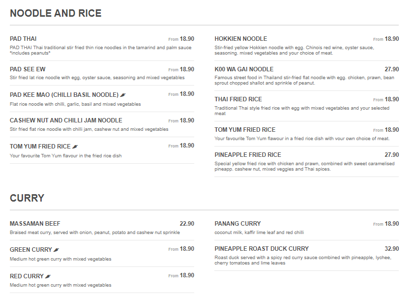Click the 32.90 price of duck curry
Viewport: 414px width, 295px height.
pyautogui.click(x=391, y=249)
